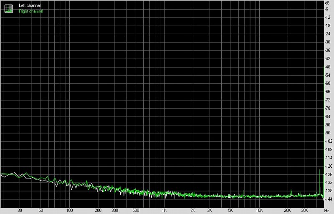Click the 5K frequency axis label
This screenshot has width=334, height=214.
[x=230, y=211]
